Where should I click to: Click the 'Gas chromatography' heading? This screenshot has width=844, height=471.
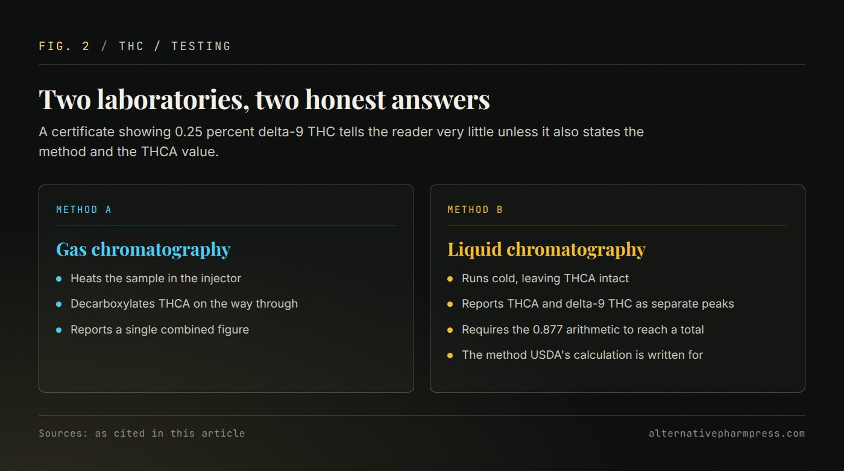click(x=143, y=249)
